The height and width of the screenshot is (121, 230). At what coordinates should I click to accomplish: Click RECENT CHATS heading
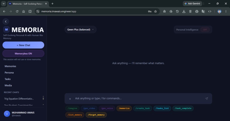pos(11,92)
